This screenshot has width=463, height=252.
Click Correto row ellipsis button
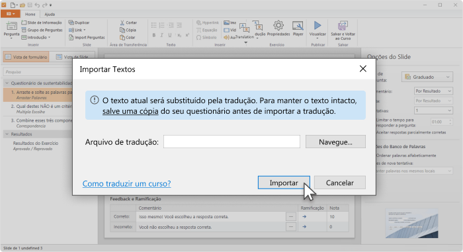[x=291, y=216]
